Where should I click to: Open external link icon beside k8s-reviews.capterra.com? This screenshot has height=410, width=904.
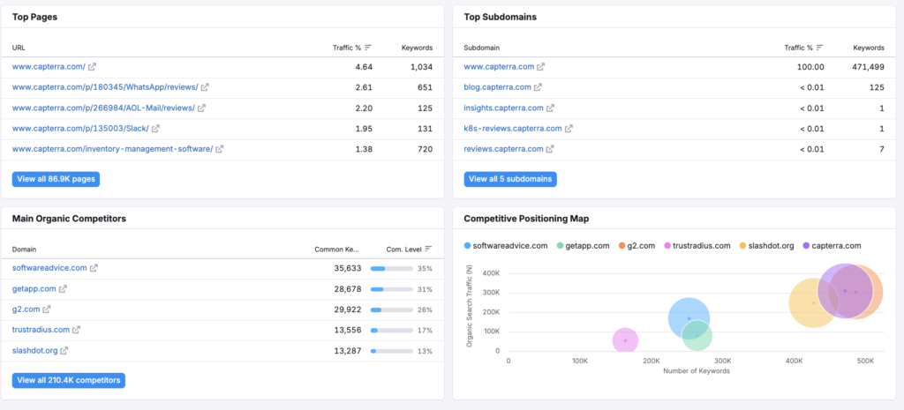coord(569,129)
